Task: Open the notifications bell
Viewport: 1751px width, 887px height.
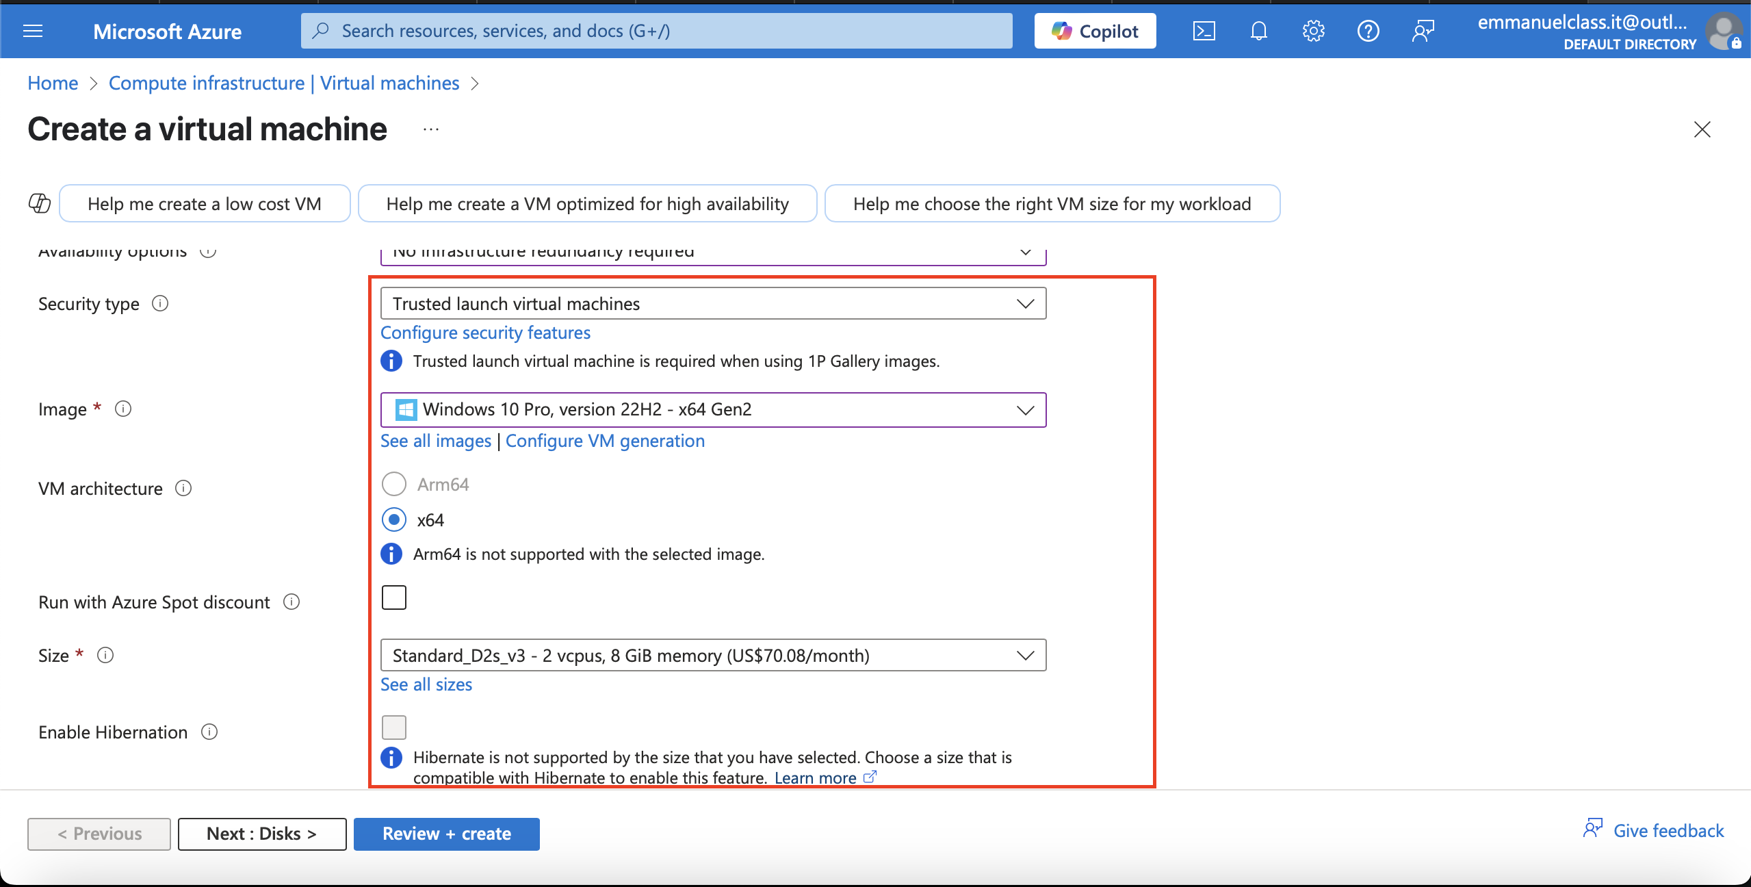Action: [x=1258, y=31]
